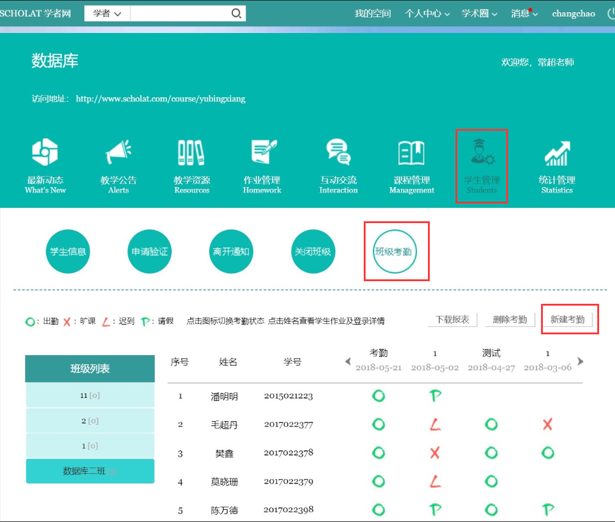Expand the 学术圈 dropdown menu
Viewport: 615px width, 522px height.
[x=479, y=13]
